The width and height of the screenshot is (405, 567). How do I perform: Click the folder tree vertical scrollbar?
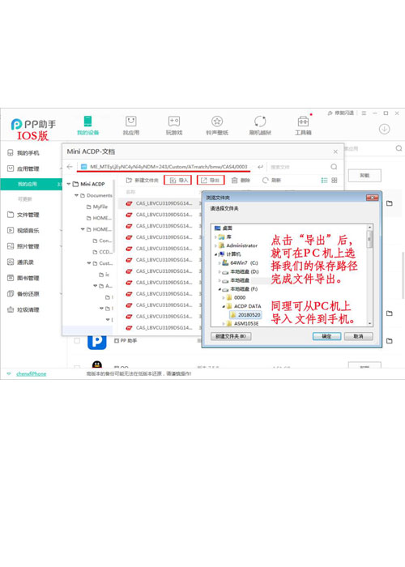tap(369, 275)
